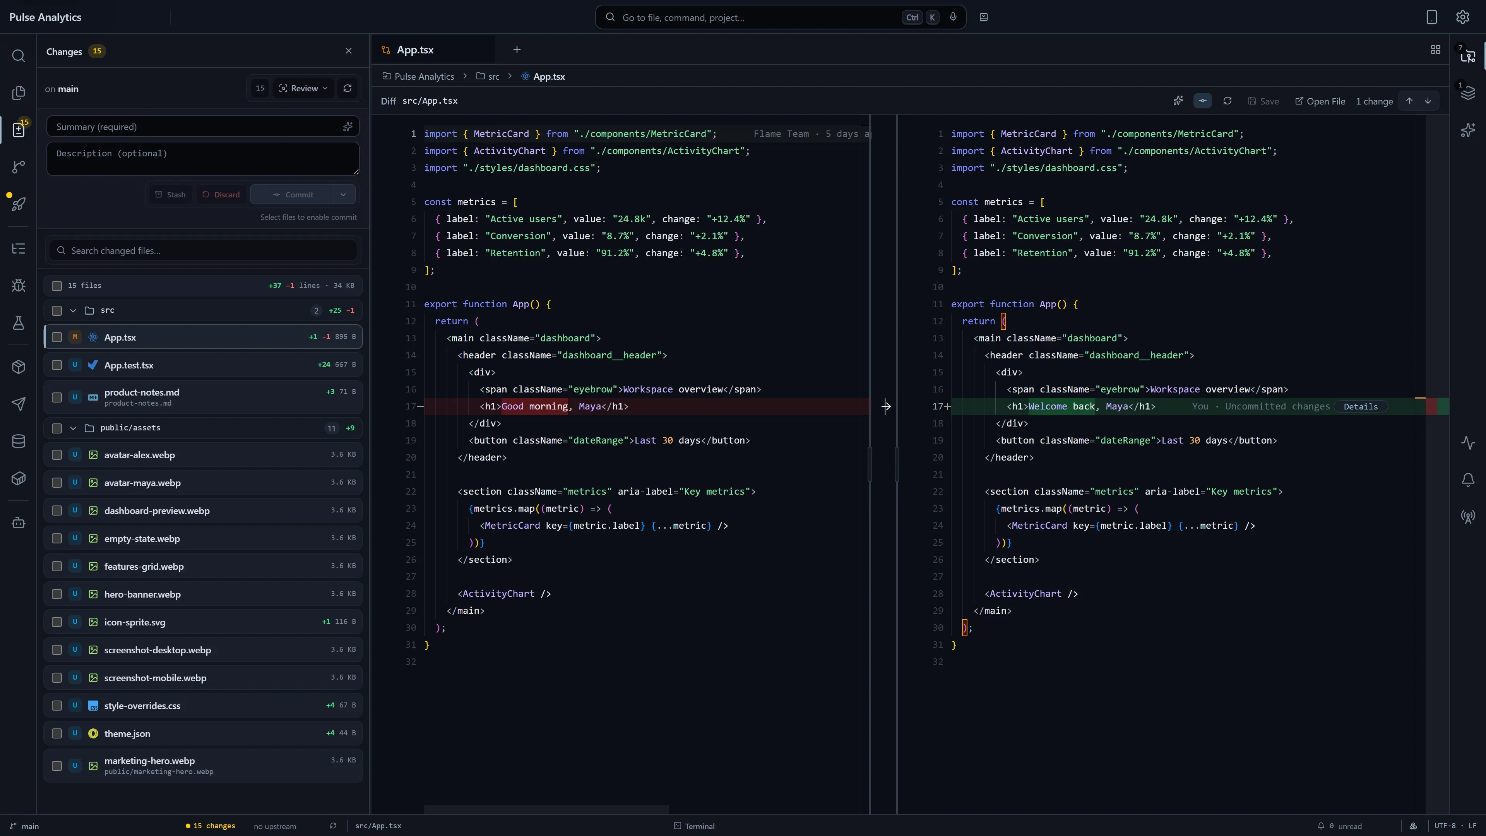
Task: Select the style-overrides.css file row
Action: [203, 706]
